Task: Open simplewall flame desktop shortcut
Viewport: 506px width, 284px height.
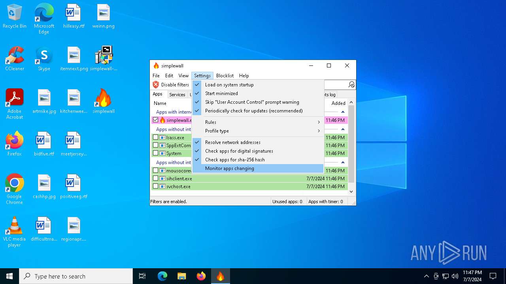Action: [x=104, y=102]
